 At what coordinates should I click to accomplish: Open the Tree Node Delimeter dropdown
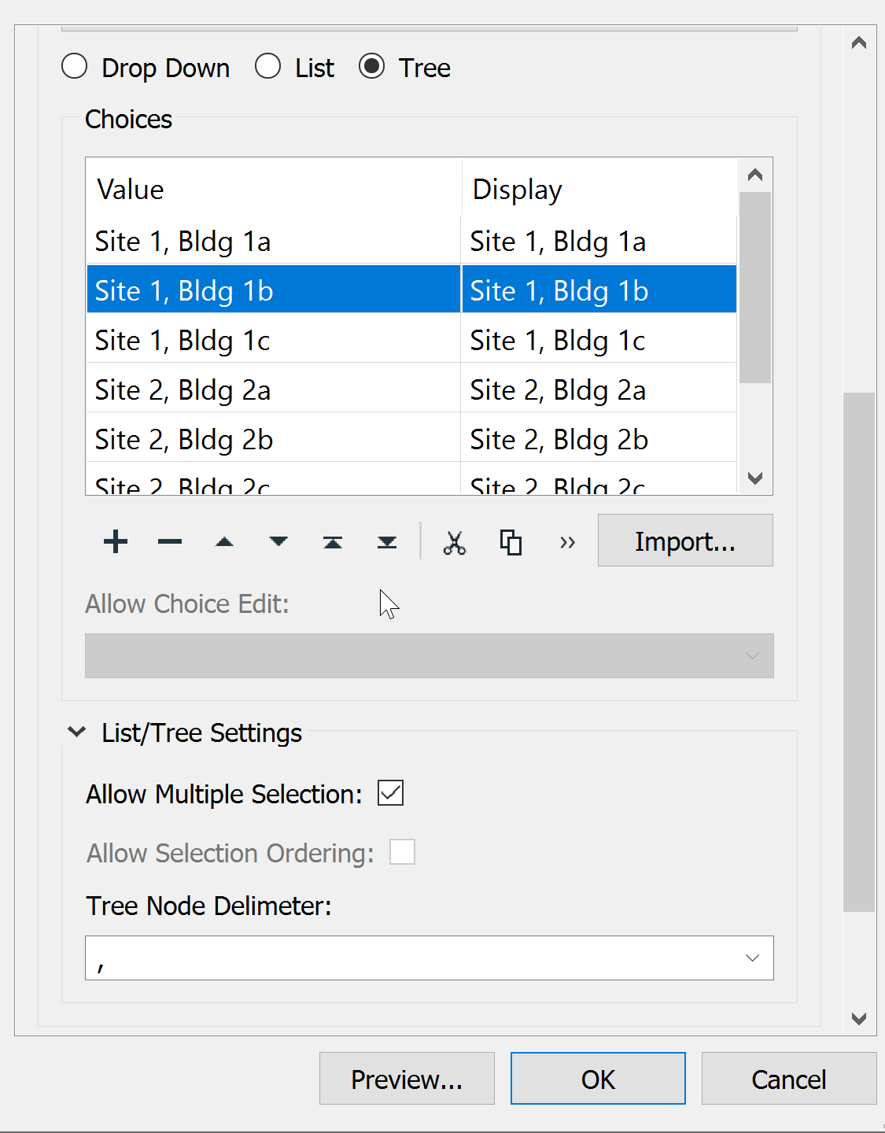click(752, 958)
